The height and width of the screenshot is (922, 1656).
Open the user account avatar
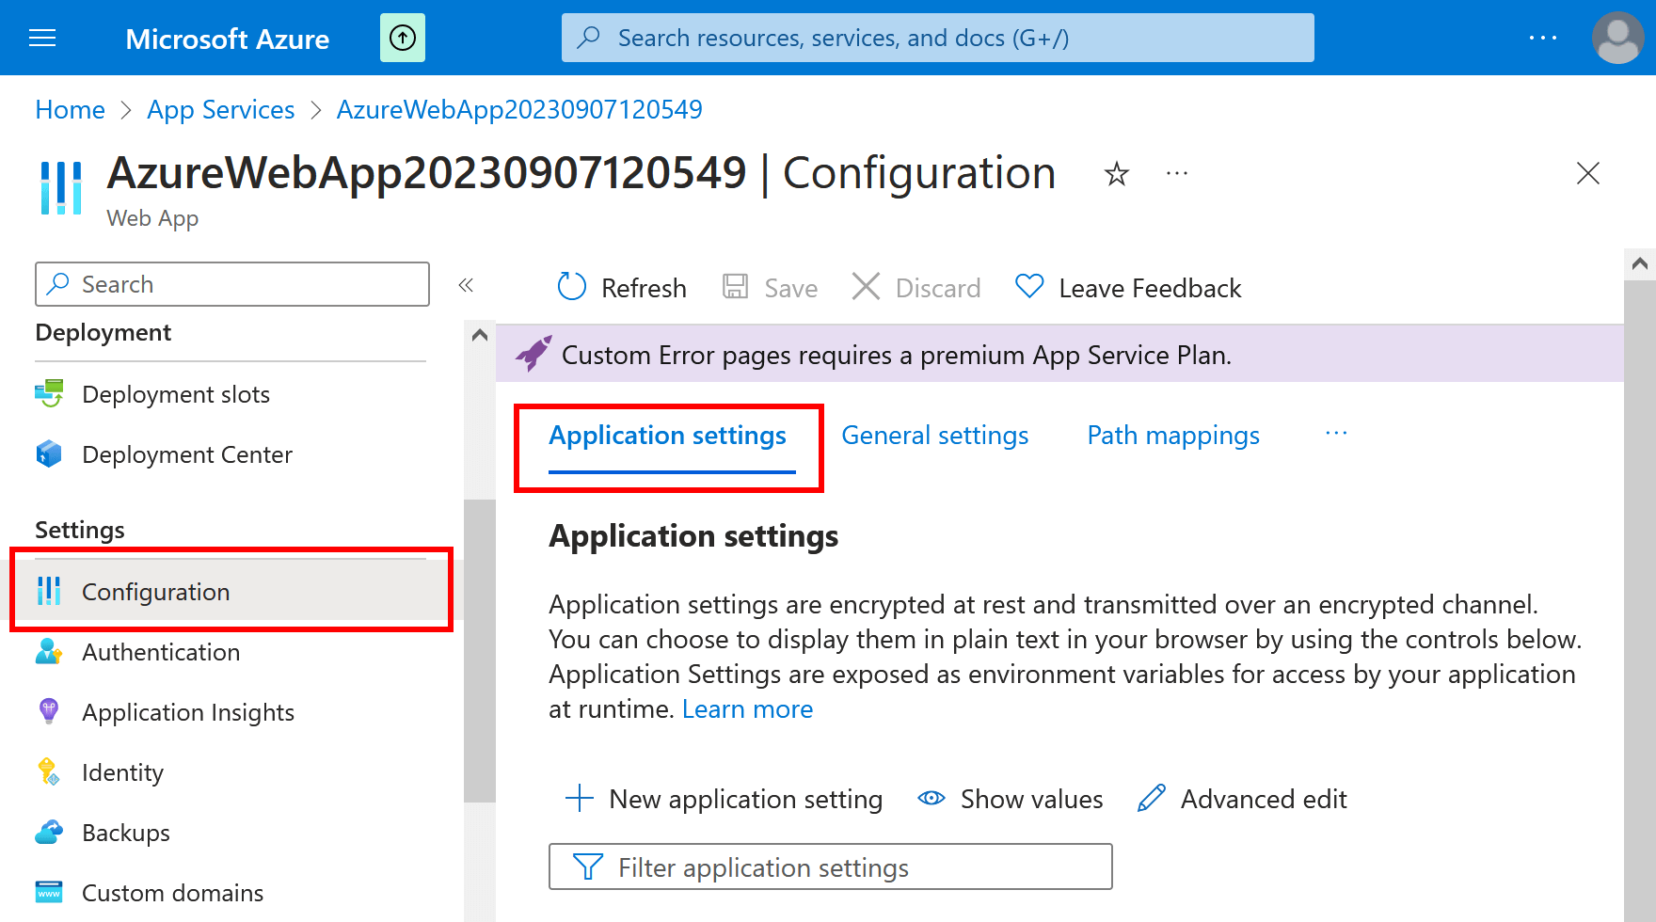point(1617,38)
